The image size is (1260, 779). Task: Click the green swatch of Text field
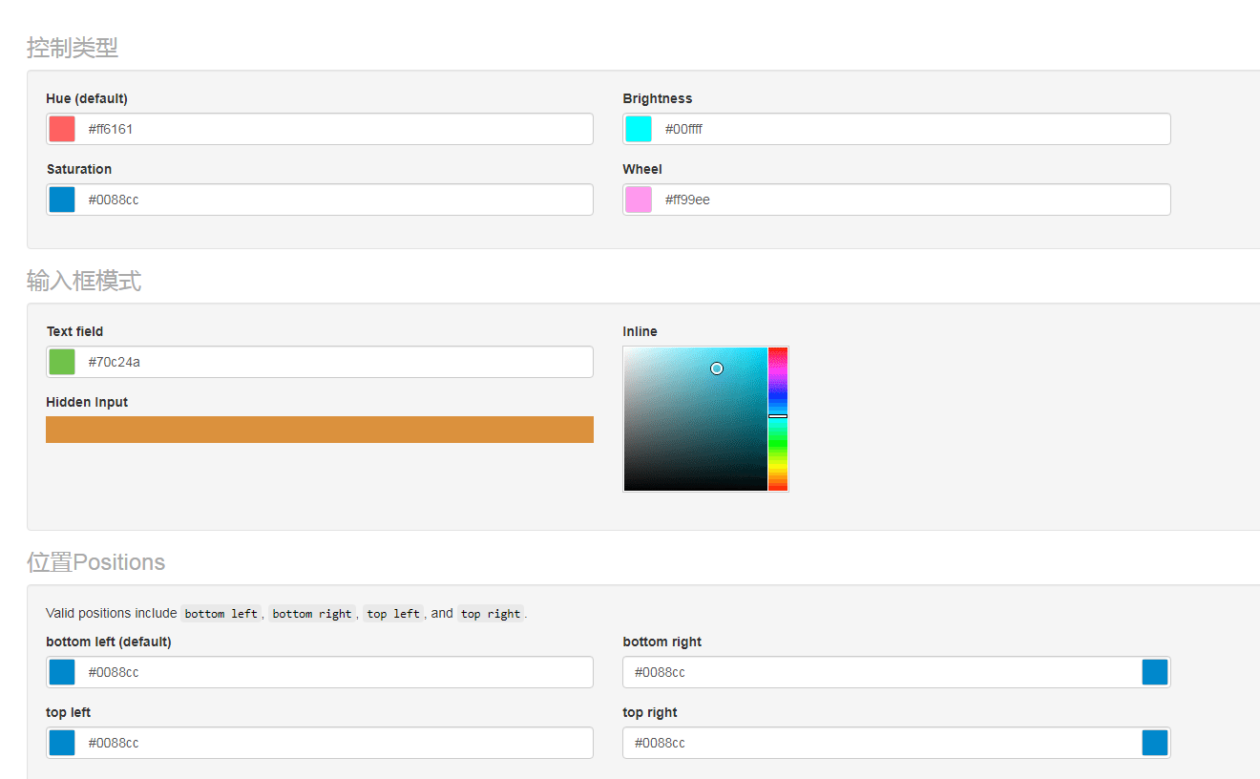click(62, 362)
